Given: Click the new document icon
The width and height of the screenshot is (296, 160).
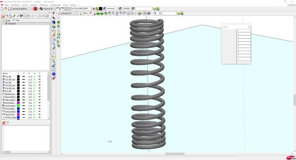Looking at the screenshot, I should point(2,9).
